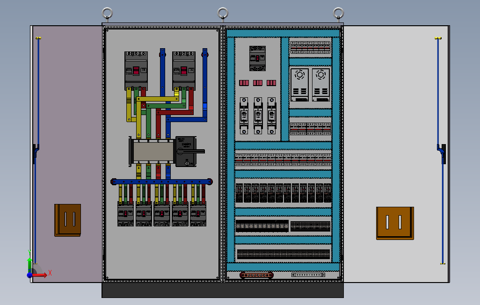
Task: Select the left fuse holder of three
Action: 244,116
